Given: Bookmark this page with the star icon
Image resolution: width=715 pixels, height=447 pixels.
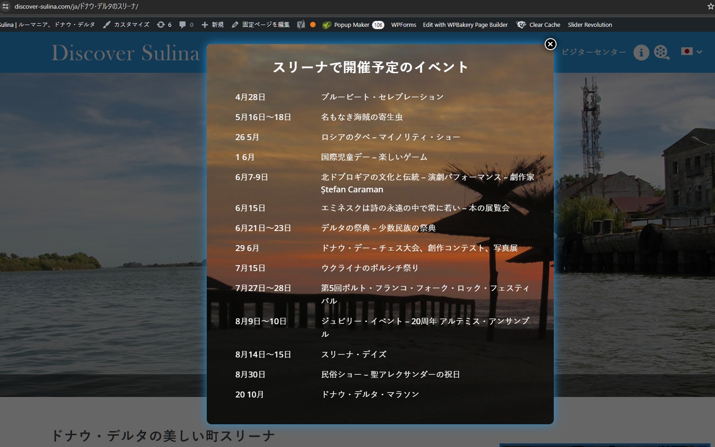Looking at the screenshot, I should click(710, 6).
